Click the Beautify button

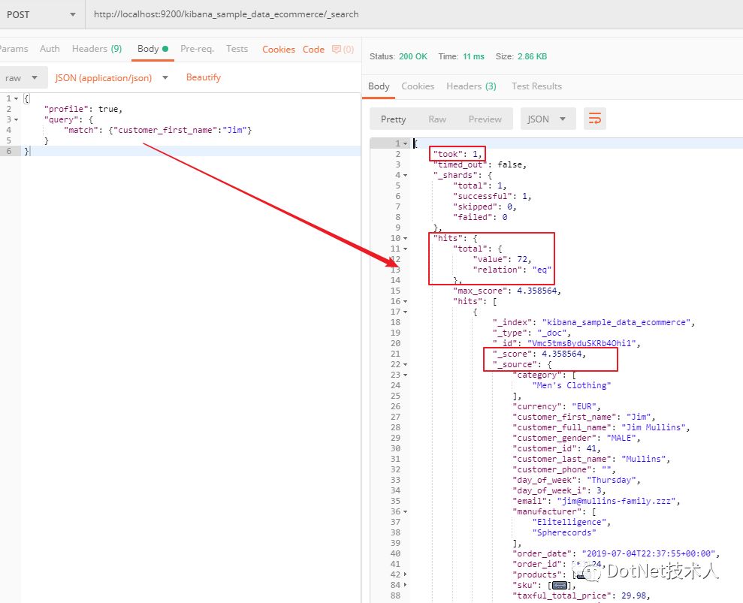[x=204, y=77]
